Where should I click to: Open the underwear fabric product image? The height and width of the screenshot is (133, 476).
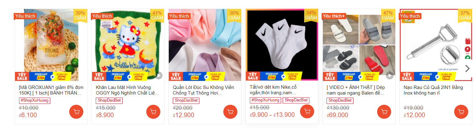[205, 45]
